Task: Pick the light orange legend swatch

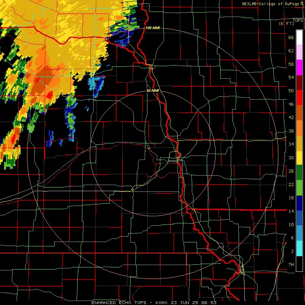Action: pos(299,128)
